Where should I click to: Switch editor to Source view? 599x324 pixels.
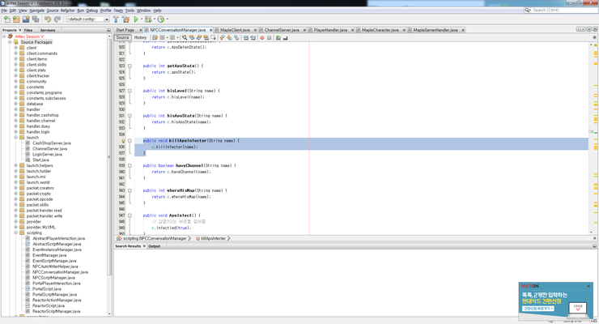122,37
